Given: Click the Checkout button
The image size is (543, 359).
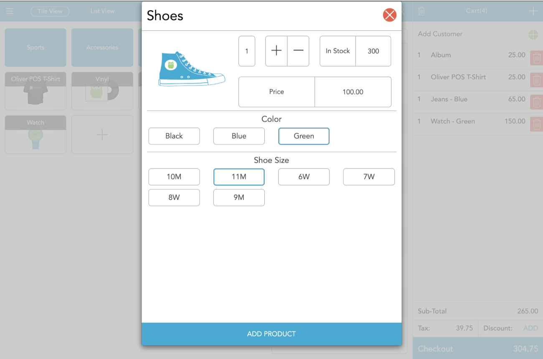Looking at the screenshot, I should click(478, 349).
